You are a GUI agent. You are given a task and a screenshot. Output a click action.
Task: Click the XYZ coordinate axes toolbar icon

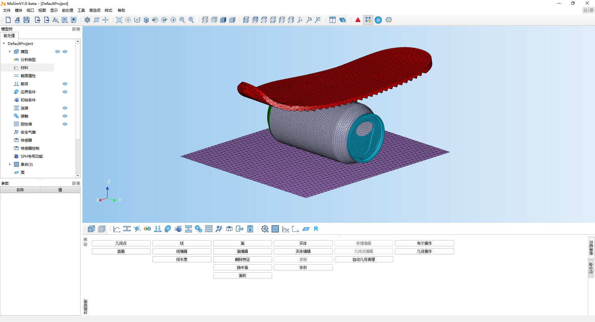(x=300, y=20)
